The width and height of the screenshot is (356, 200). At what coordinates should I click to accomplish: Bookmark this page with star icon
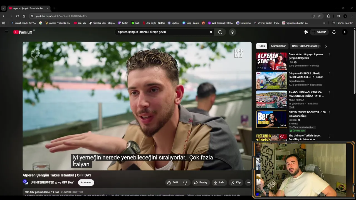[x=319, y=16]
